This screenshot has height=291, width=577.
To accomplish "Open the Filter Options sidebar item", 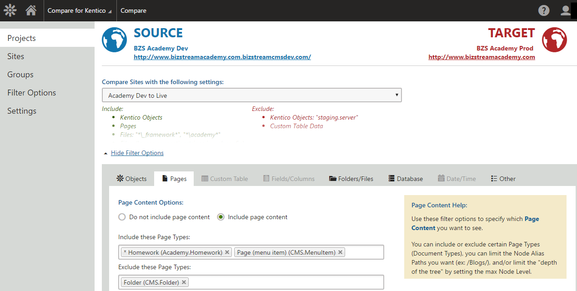I will (x=31, y=93).
